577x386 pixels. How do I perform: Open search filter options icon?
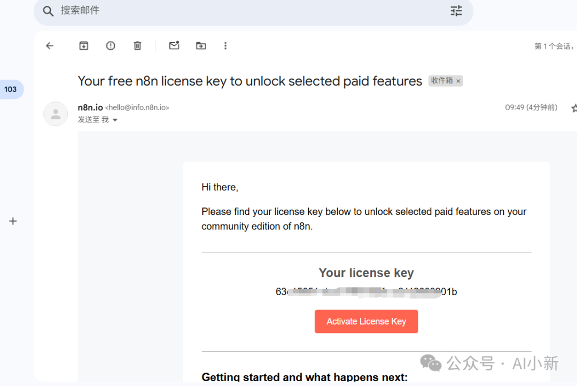tap(456, 11)
